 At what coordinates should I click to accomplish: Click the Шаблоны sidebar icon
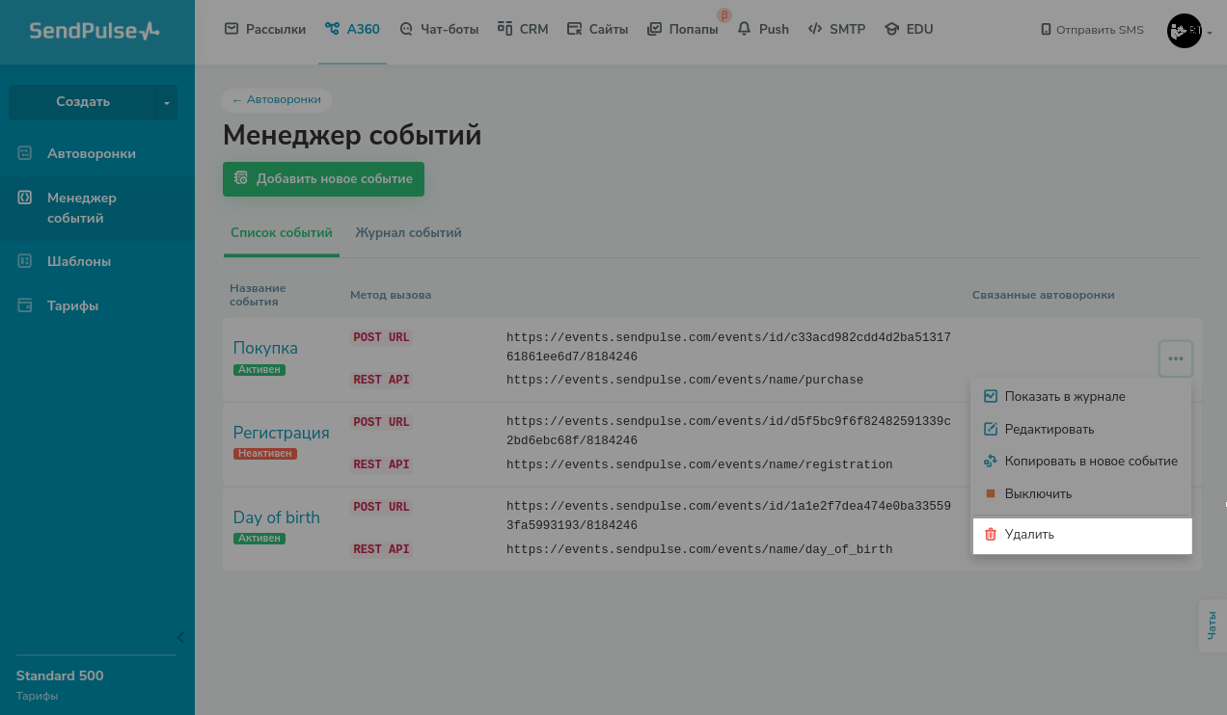pyautogui.click(x=26, y=261)
